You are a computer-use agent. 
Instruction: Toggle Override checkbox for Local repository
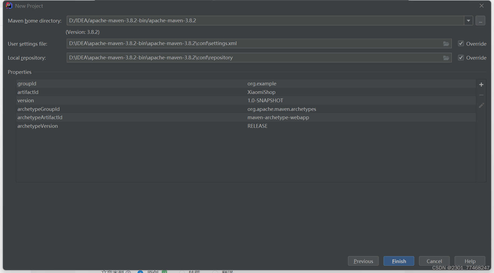[x=461, y=58]
